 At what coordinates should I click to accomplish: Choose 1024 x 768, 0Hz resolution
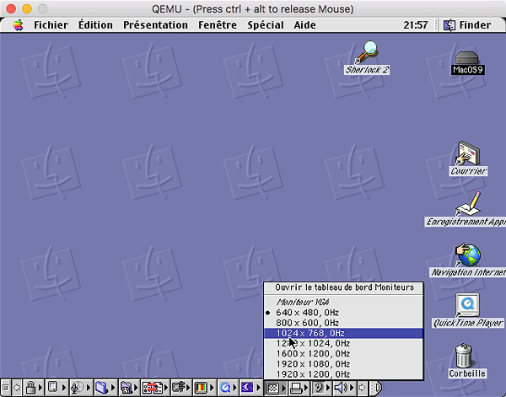point(343,333)
